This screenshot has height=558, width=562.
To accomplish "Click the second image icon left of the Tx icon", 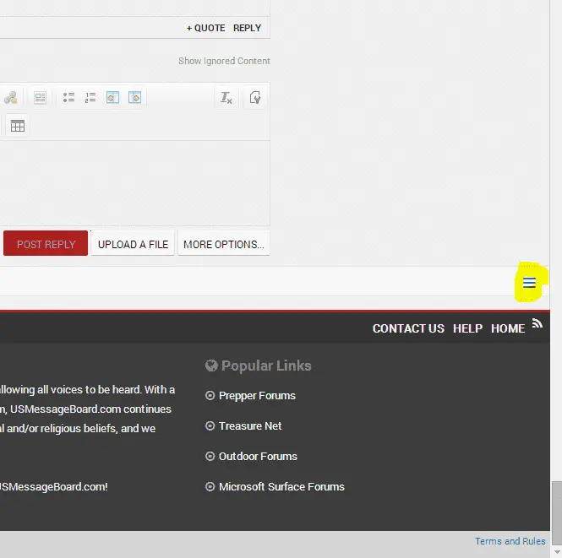I will tap(134, 98).
